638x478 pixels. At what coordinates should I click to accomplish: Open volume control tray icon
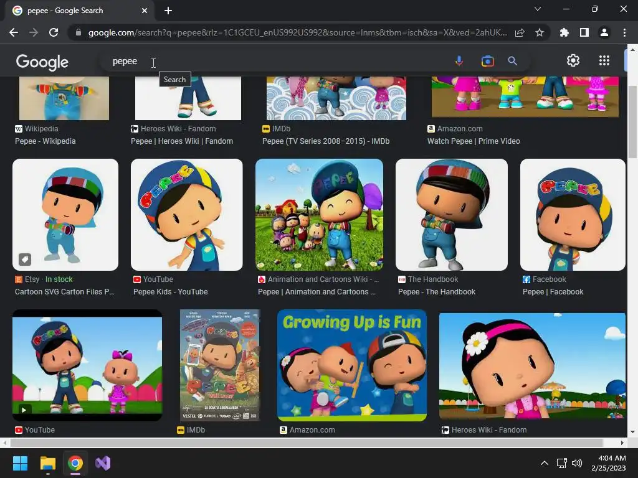tap(577, 463)
